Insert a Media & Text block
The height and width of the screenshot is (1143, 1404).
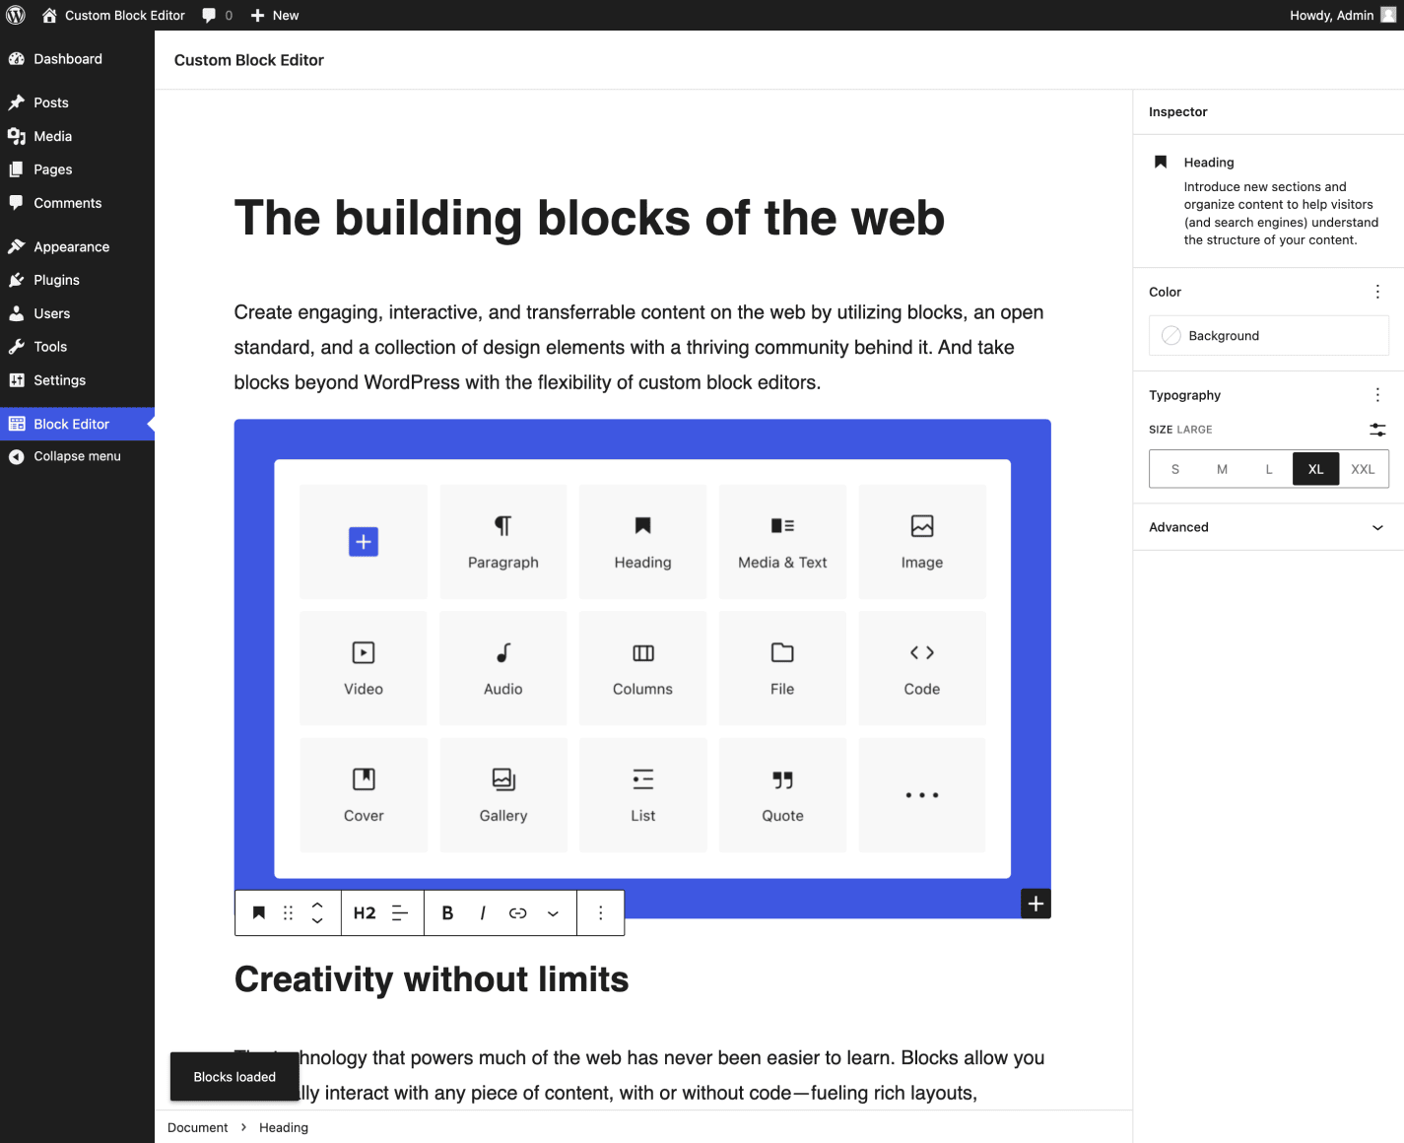[x=781, y=541]
